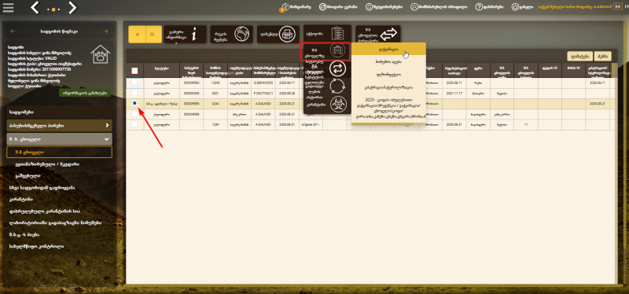Click the cell reading P.9427742211
This screenshot has height=294, width=629.
263,93
